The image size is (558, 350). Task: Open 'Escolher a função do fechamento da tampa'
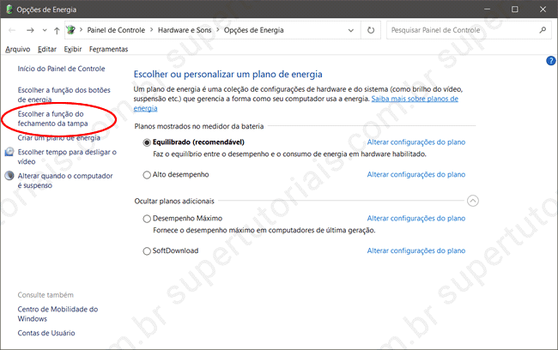52,118
